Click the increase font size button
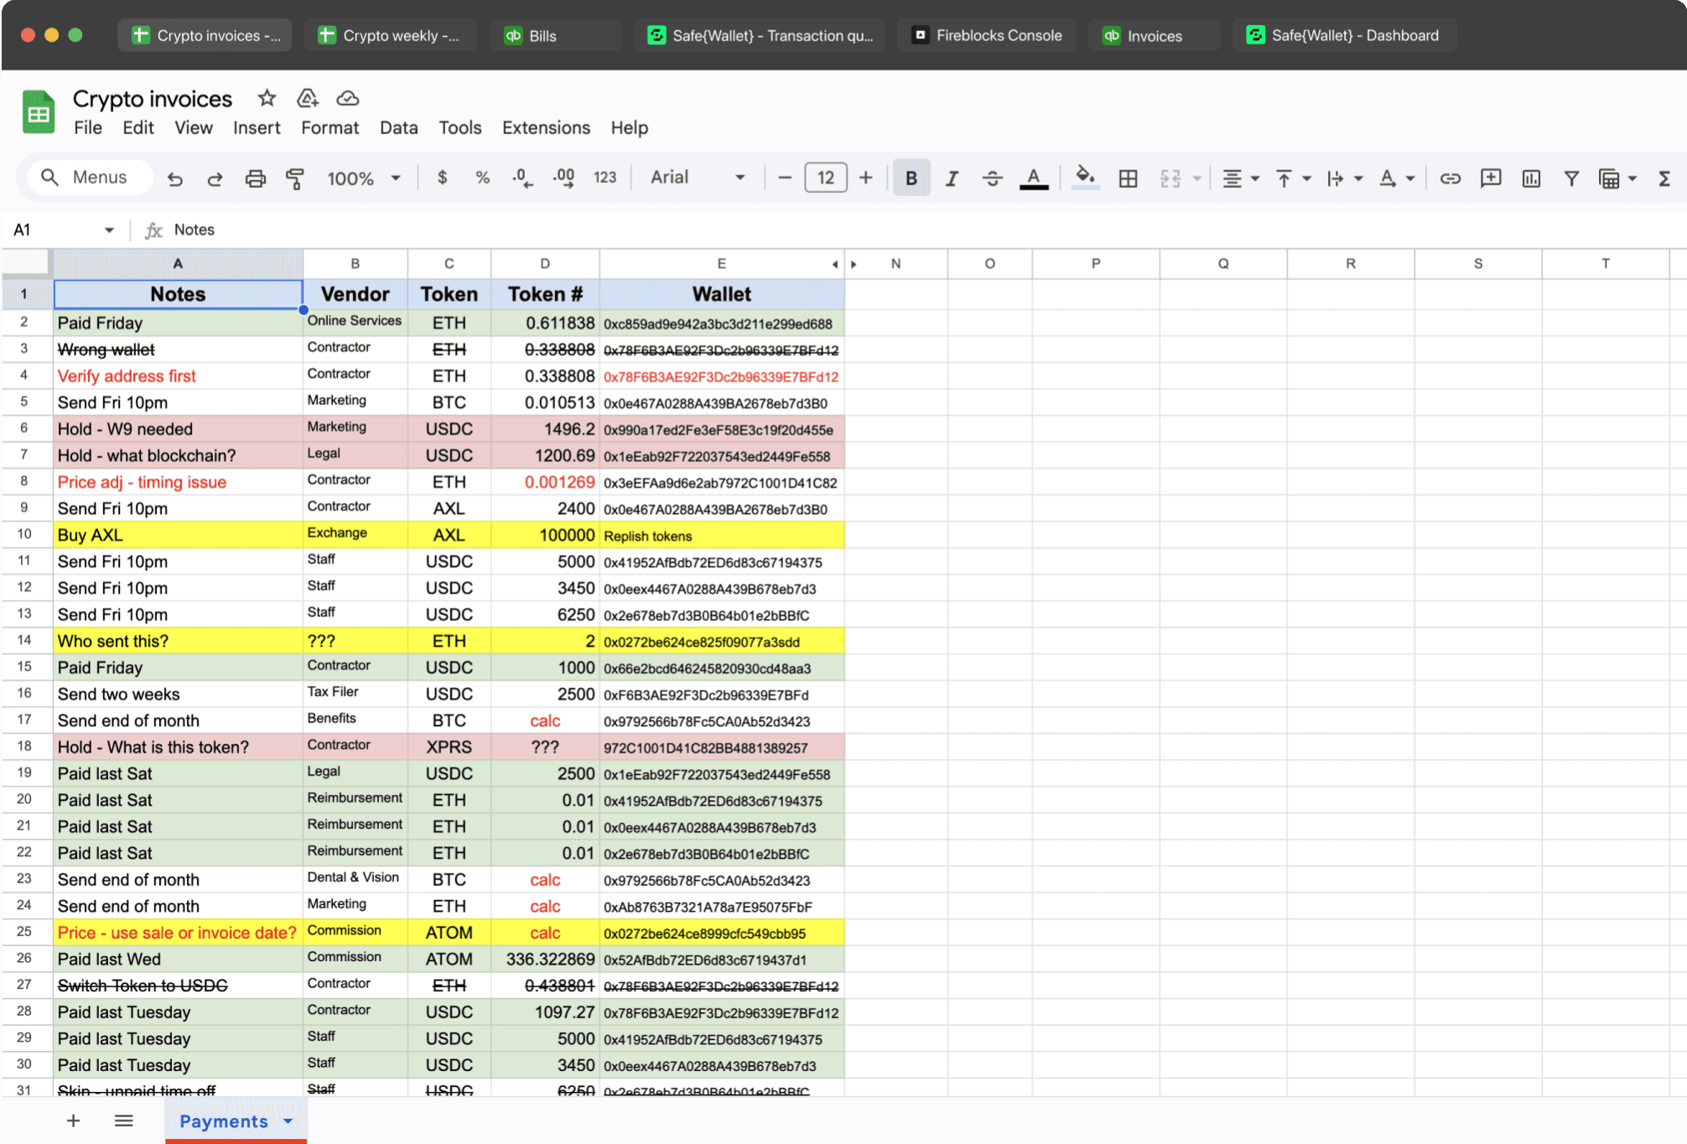This screenshot has height=1144, width=1687. pos(866,178)
